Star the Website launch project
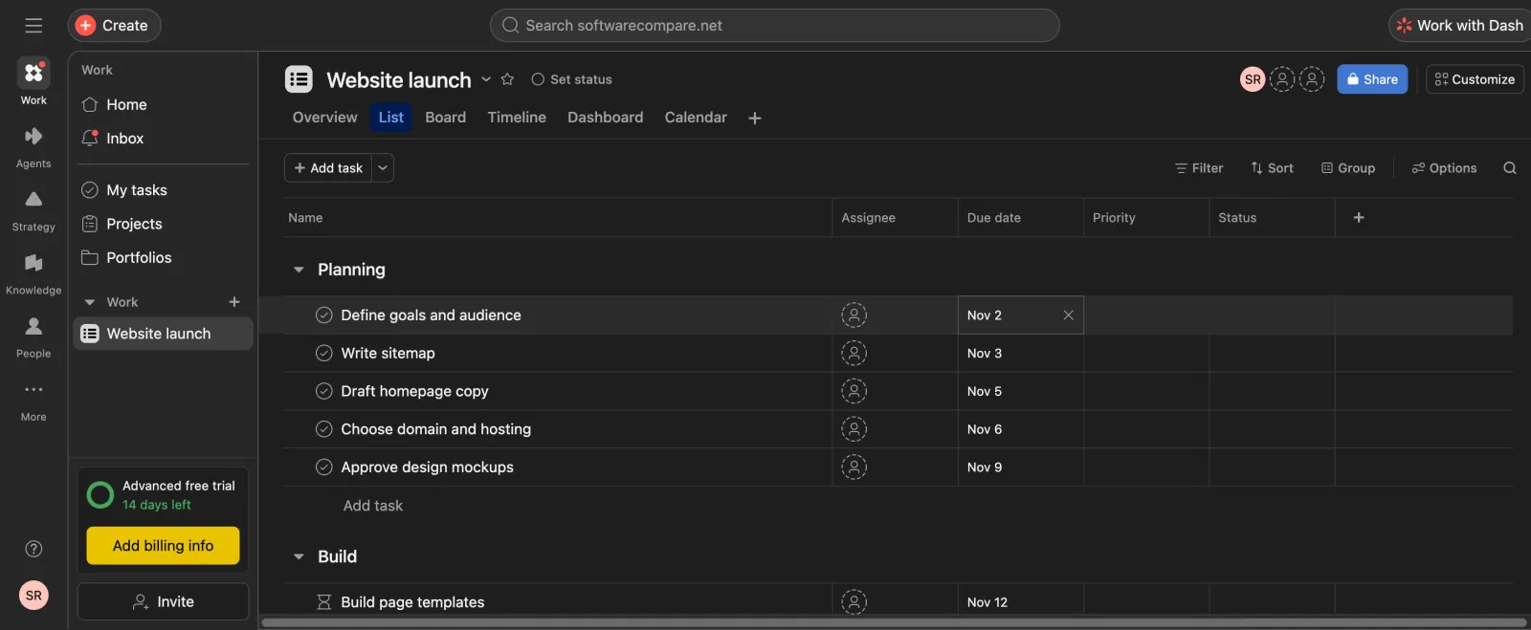Image resolution: width=1531 pixels, height=630 pixels. [x=507, y=79]
